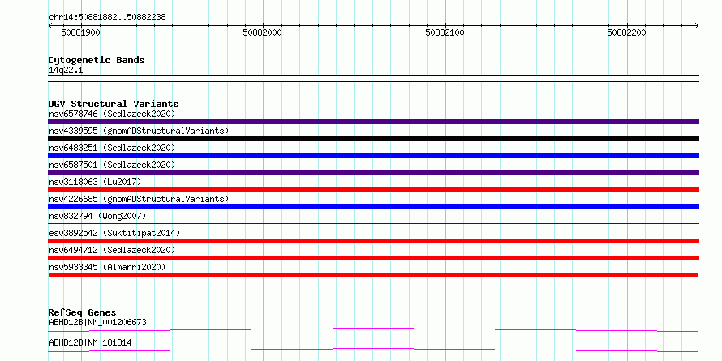
Task: Click the nsv6494712 (Sedlazeck2020) label
Action: tap(112, 250)
